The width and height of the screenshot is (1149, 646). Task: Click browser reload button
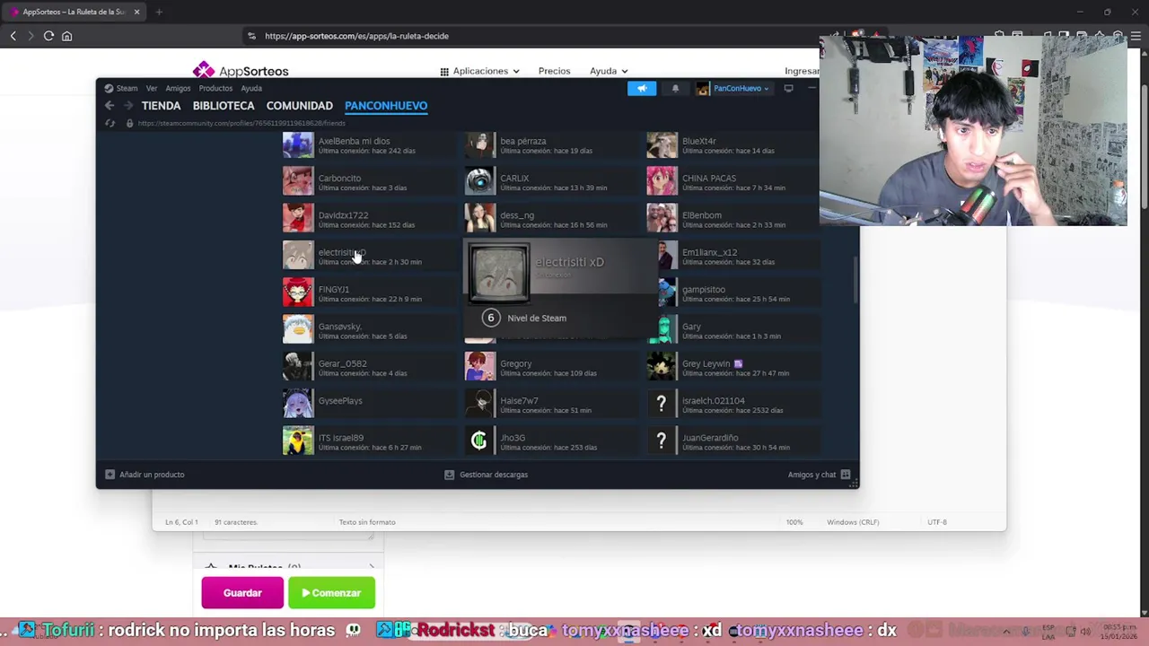click(48, 36)
